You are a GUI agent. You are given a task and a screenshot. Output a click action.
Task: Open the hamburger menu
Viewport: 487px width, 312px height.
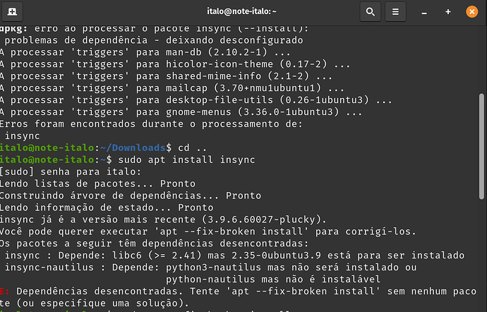coord(395,12)
